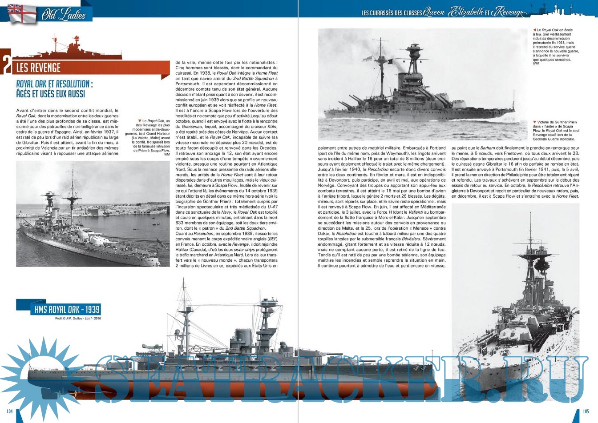Click the Royal Oak et Resolution subheading
598x423 pixels.
tap(54, 89)
